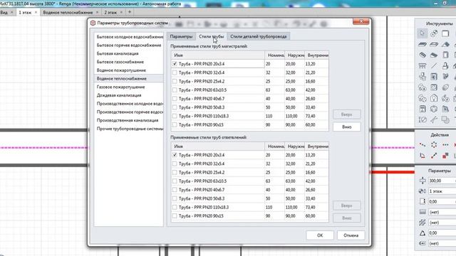Check PPR PN20 32x5.4 in mains table

pos(175,73)
